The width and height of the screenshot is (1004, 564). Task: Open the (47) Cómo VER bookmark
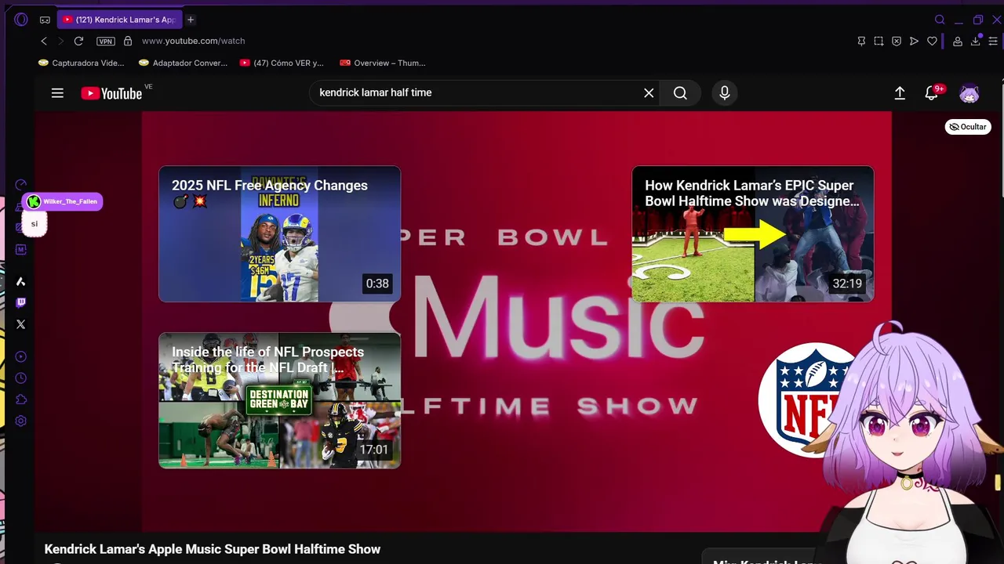(x=282, y=63)
